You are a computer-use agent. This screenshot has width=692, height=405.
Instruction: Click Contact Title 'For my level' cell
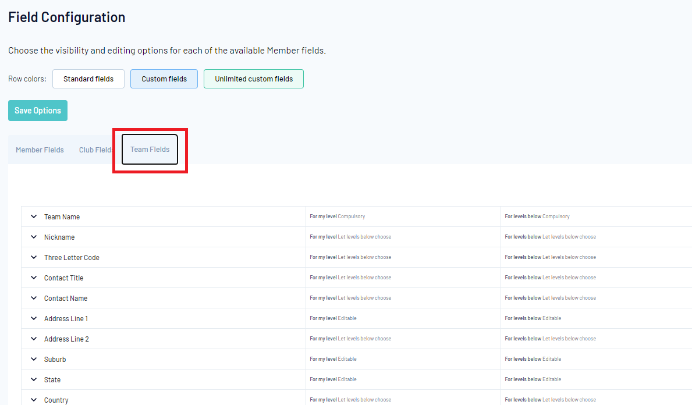pyautogui.click(x=403, y=278)
